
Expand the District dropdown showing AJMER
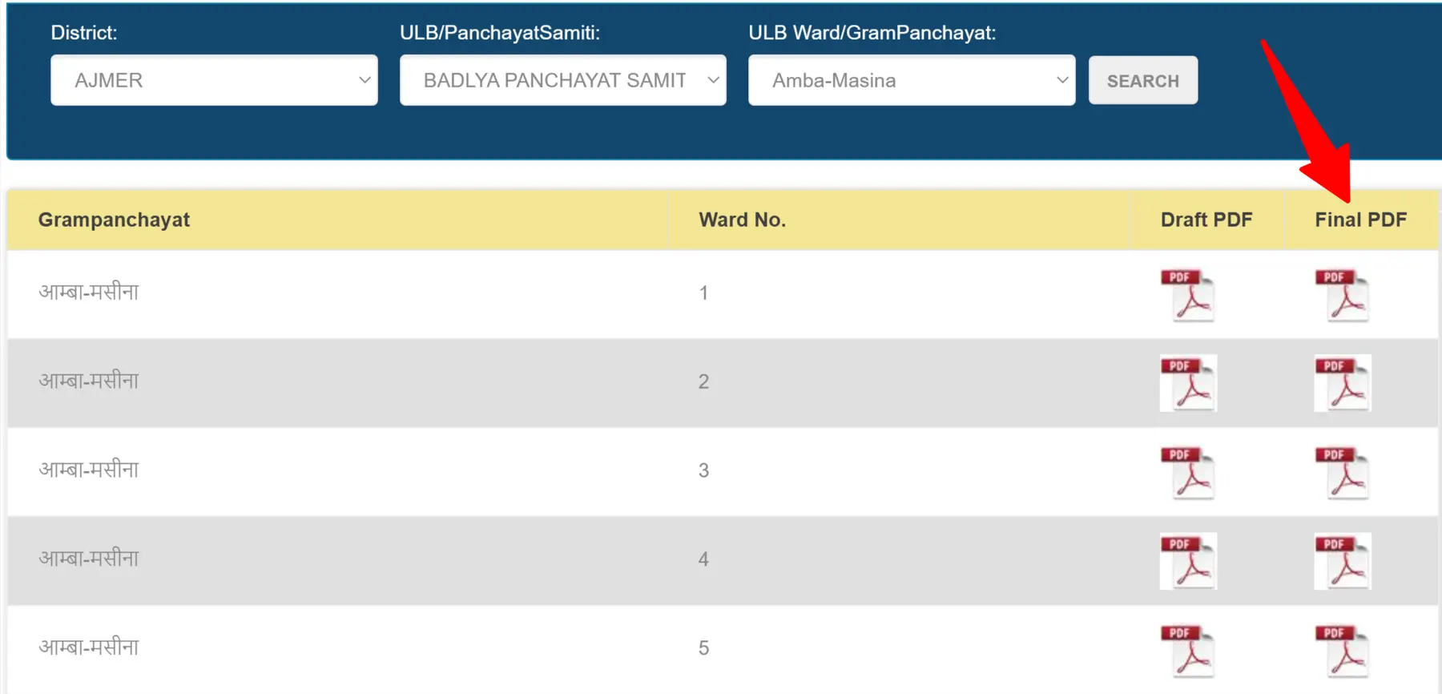tap(214, 80)
